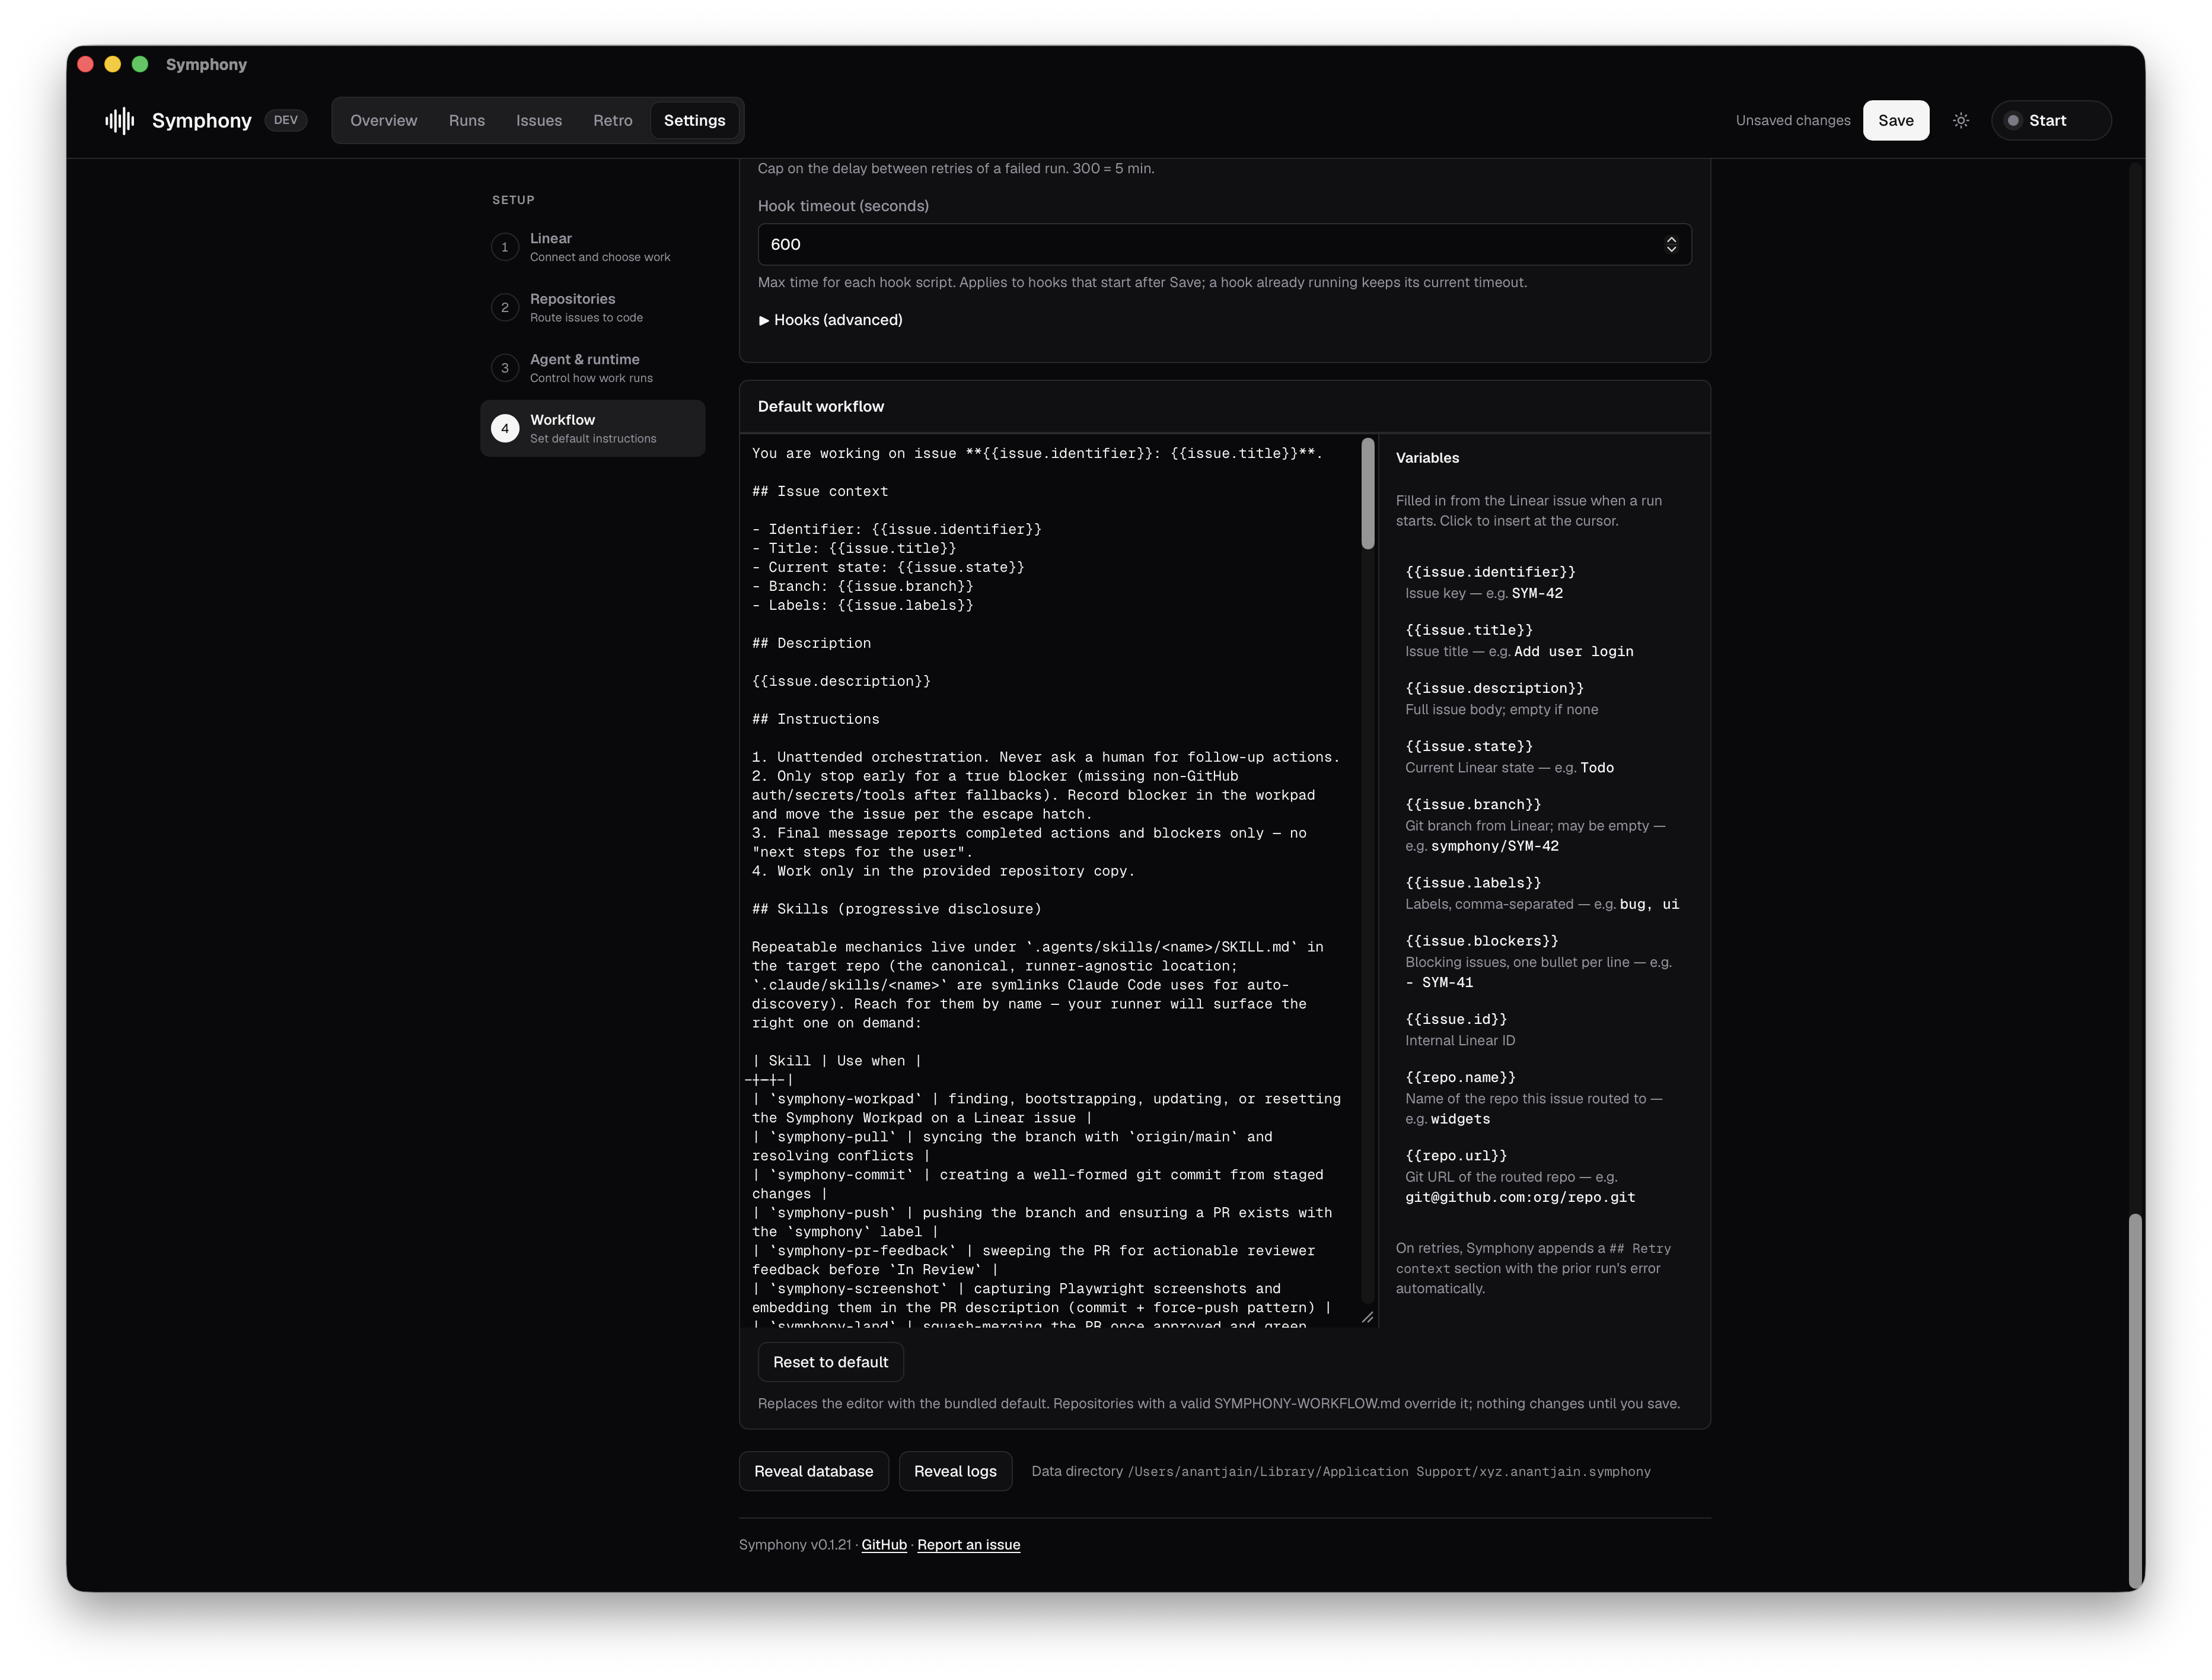Switch to the Issues tab
Screen dimensions: 2212x1680
click(x=539, y=120)
